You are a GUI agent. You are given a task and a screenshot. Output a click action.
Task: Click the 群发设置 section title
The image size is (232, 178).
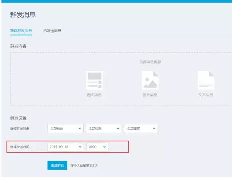pyautogui.click(x=18, y=118)
